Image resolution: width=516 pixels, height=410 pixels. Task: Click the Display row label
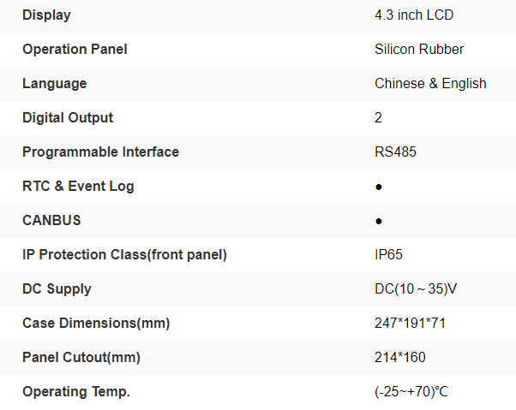(46, 15)
